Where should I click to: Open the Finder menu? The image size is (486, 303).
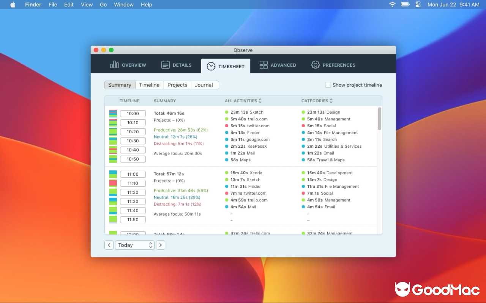[x=33, y=5]
